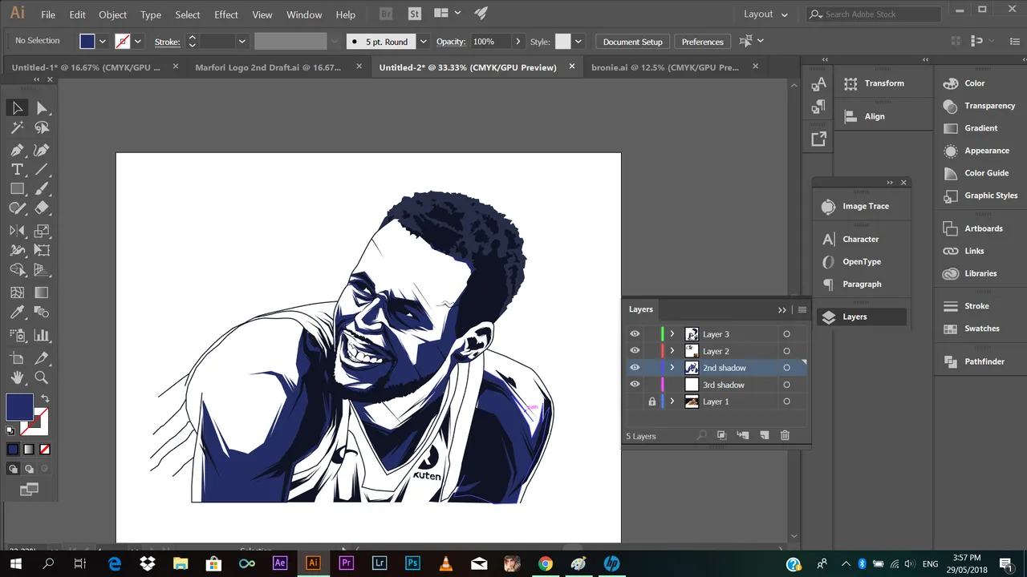Swap fill and stroke colors
The image size is (1027, 577).
click(x=45, y=398)
